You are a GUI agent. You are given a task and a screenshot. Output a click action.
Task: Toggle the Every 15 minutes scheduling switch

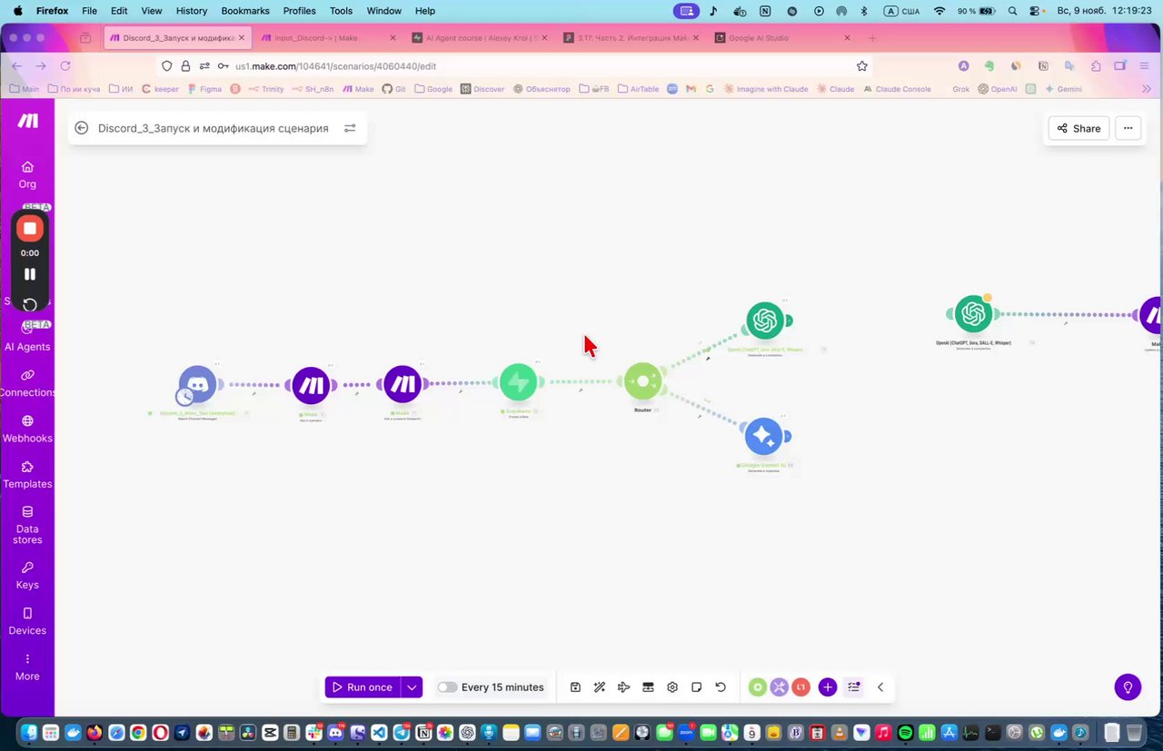(x=447, y=687)
